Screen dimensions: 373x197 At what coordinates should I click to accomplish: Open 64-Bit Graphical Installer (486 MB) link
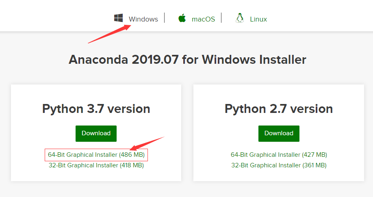point(96,155)
